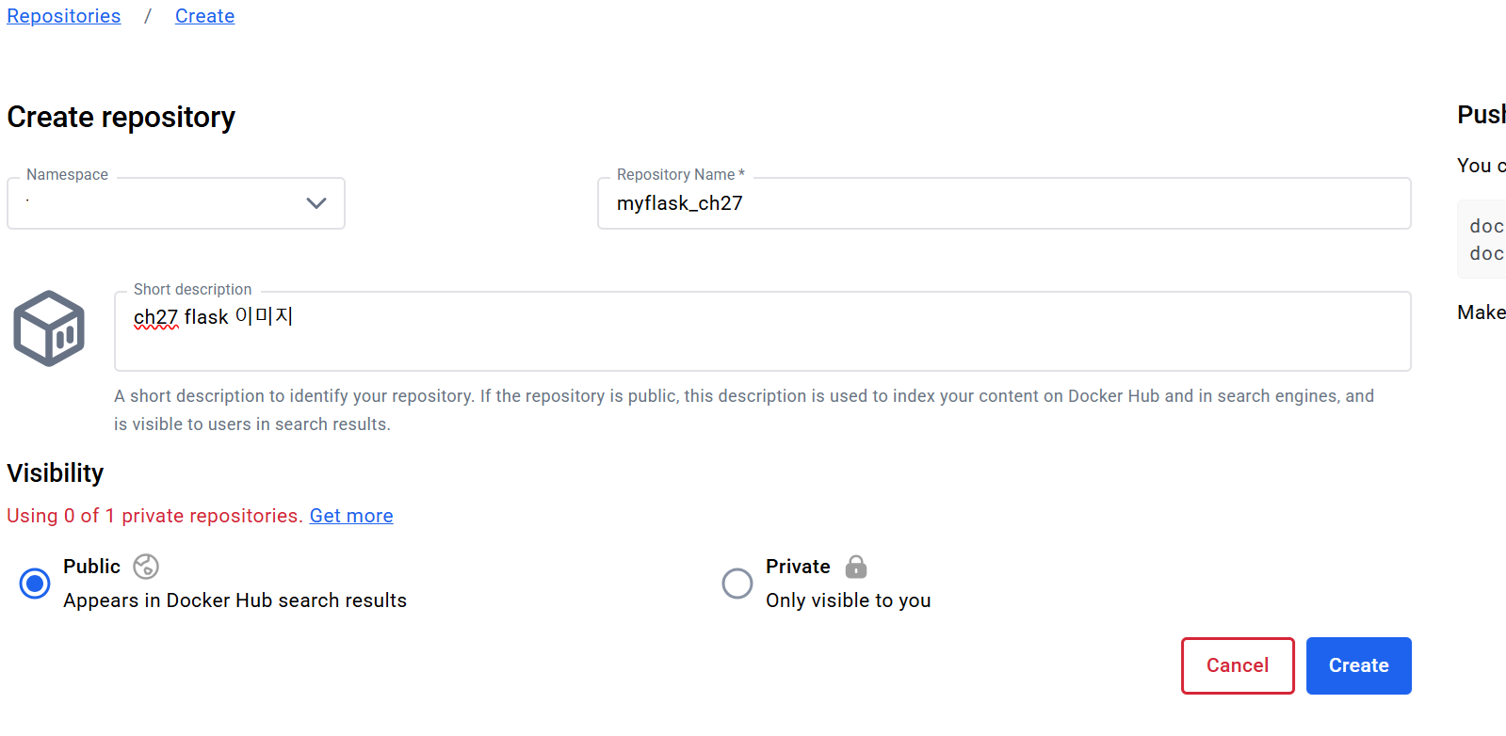Click into the Short description text box
Image resolution: width=1506 pixels, height=736 pixels.
pos(762,331)
